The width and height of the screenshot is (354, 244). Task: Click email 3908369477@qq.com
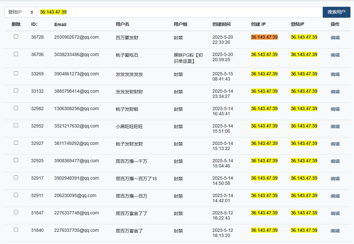(76, 161)
